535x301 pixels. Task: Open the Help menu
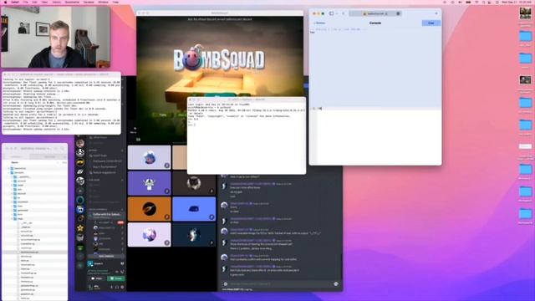[x=115, y=2]
